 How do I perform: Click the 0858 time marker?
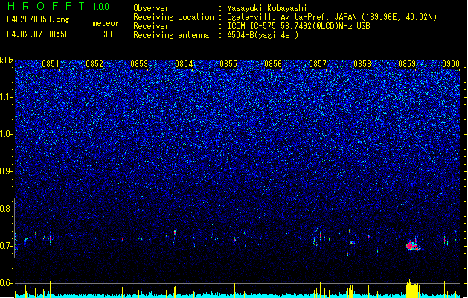[x=362, y=63]
